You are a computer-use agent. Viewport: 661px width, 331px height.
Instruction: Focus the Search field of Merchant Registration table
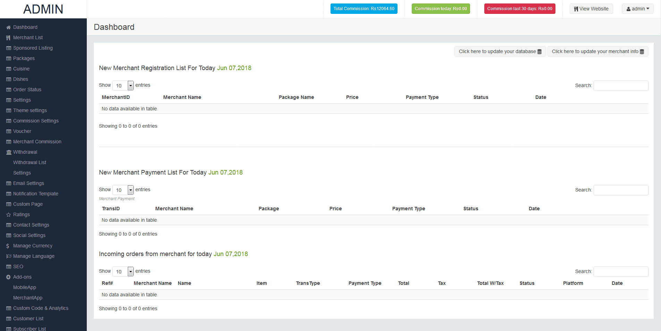(621, 86)
